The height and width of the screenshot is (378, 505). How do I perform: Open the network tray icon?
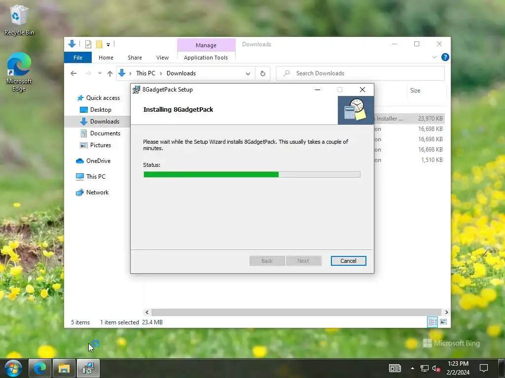(x=425, y=368)
